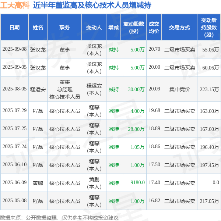This screenshot has width=221, height=221.
Task: Click the 集中竞价 trading method cell
Action: [x=180, y=89]
